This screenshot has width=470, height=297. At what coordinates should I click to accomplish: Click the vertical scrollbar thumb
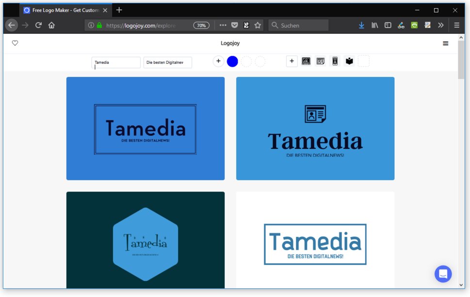pos(461,60)
